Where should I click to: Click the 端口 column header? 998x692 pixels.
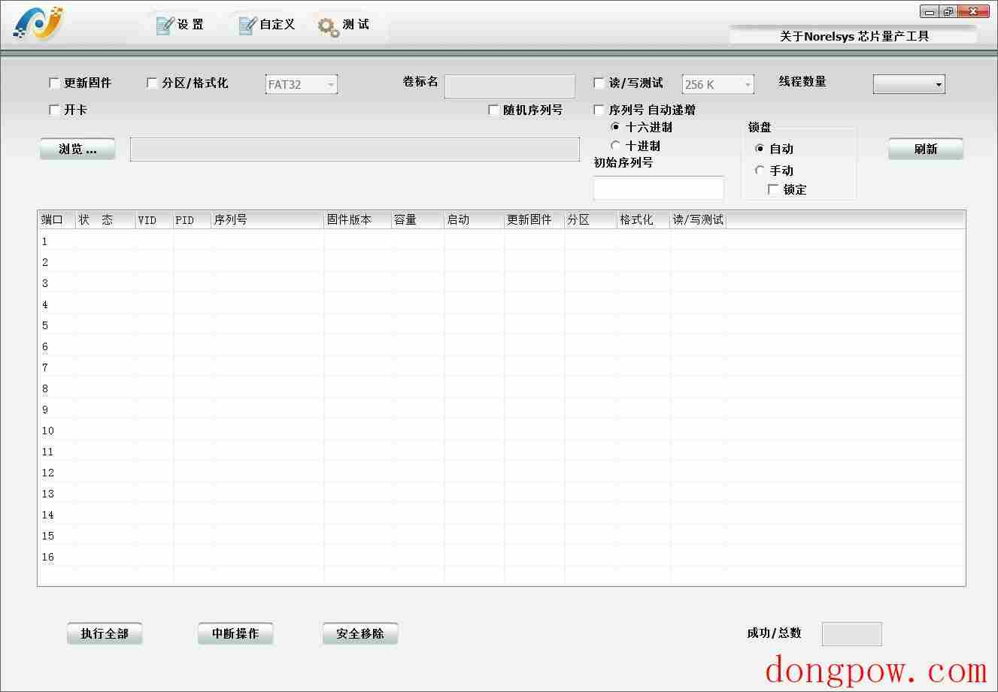click(56, 219)
